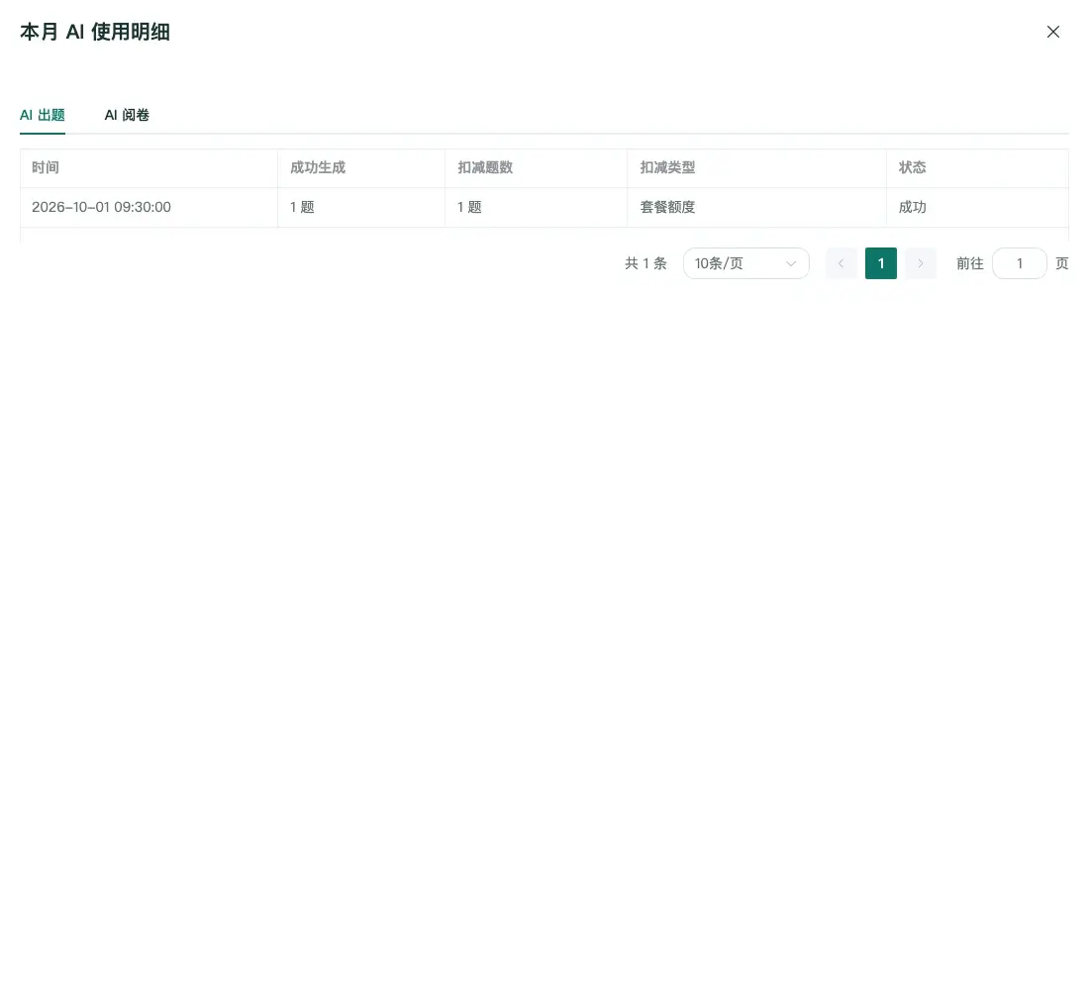The image size is (1089, 990).
Task: Close the 本月 AI 使用明细 dialog
Action: point(1053,32)
